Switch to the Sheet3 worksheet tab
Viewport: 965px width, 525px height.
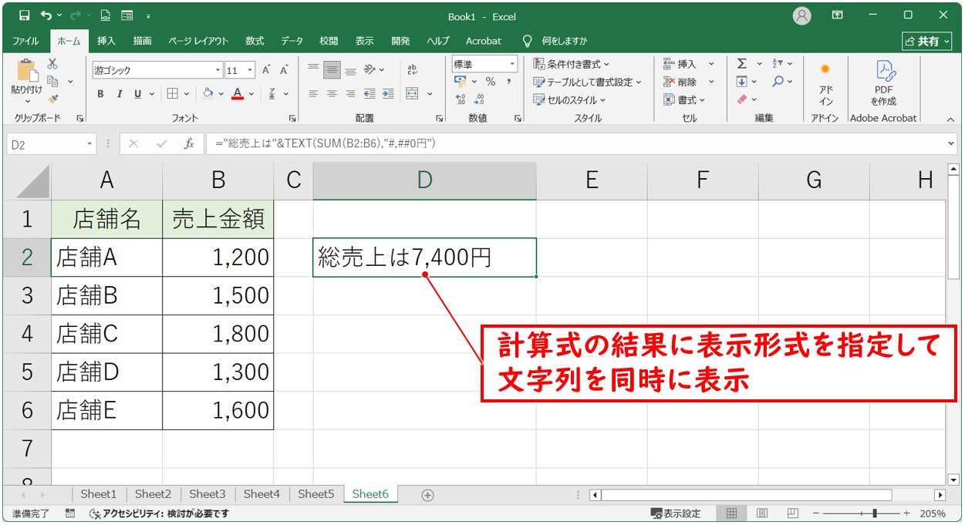pos(207,494)
